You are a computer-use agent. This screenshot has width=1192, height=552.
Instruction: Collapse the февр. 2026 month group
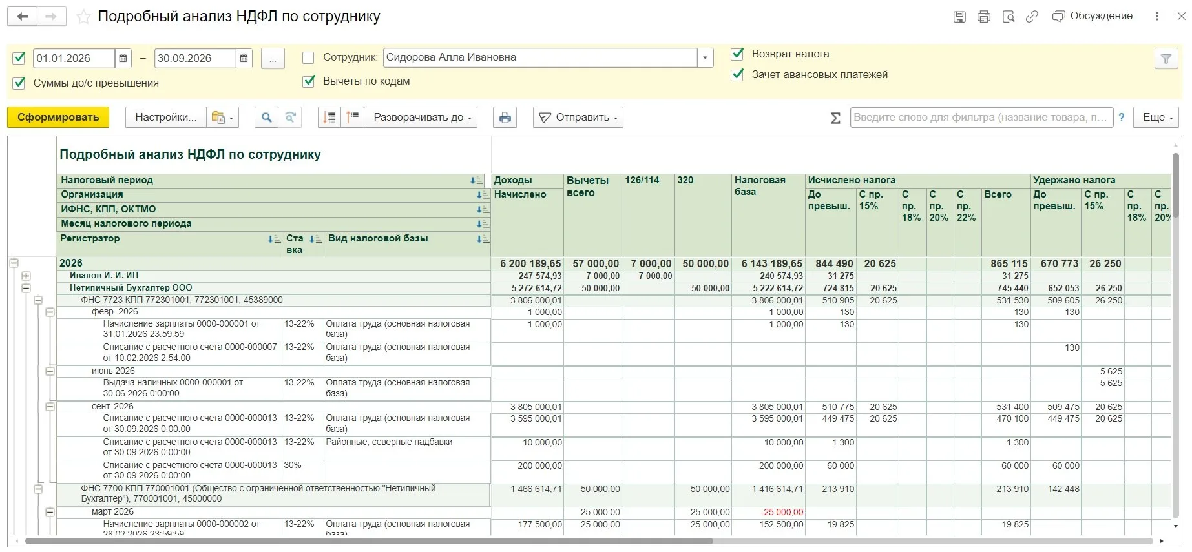click(x=50, y=312)
